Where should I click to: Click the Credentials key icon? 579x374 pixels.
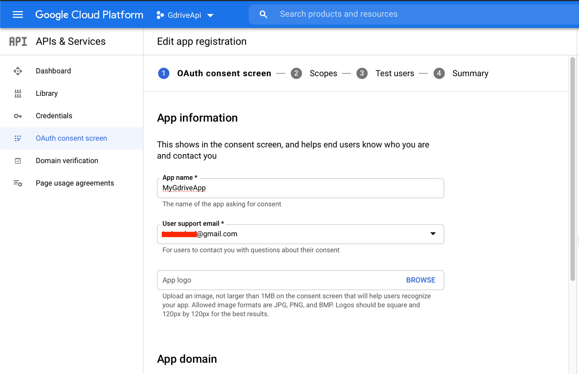click(x=18, y=116)
